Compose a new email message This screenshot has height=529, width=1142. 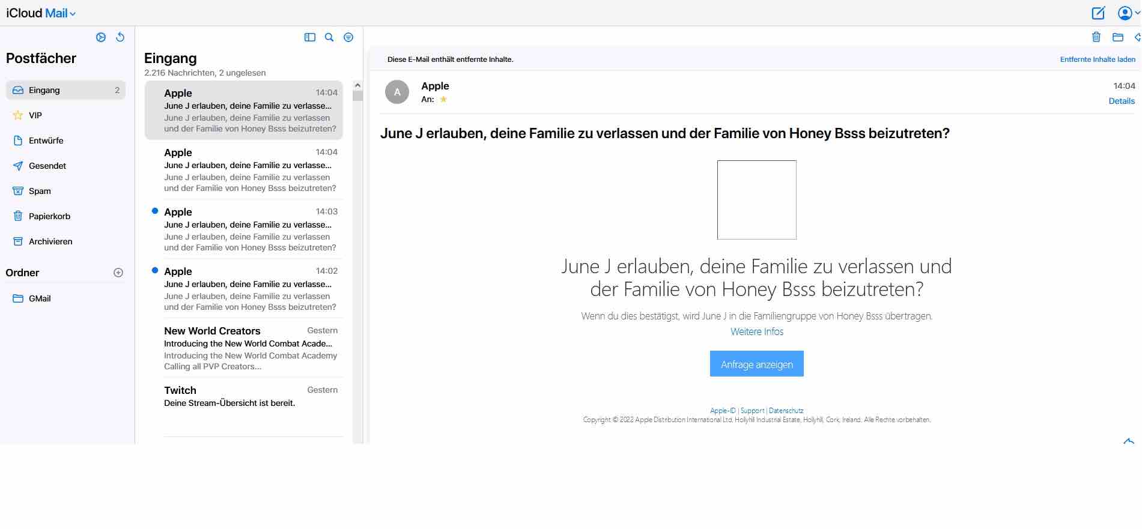(x=1098, y=13)
